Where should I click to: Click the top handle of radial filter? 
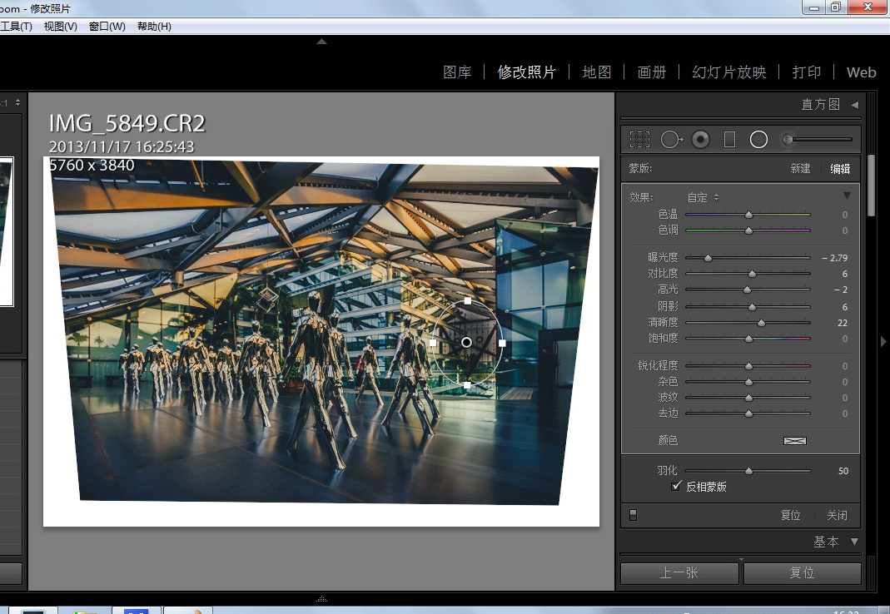[468, 300]
